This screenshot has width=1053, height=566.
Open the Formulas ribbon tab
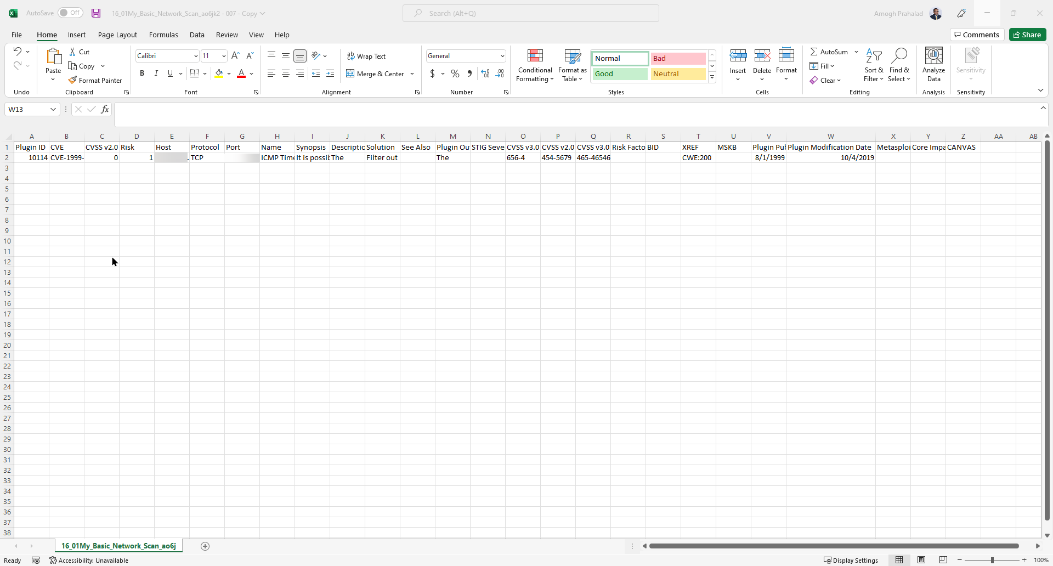pos(163,35)
